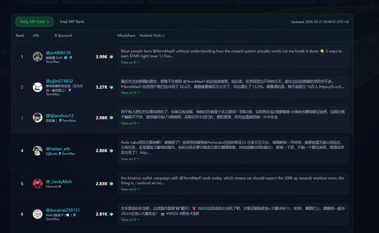Switch to the Daily MP Rank tab
This screenshot has width=379, height=233.
click(x=34, y=22)
